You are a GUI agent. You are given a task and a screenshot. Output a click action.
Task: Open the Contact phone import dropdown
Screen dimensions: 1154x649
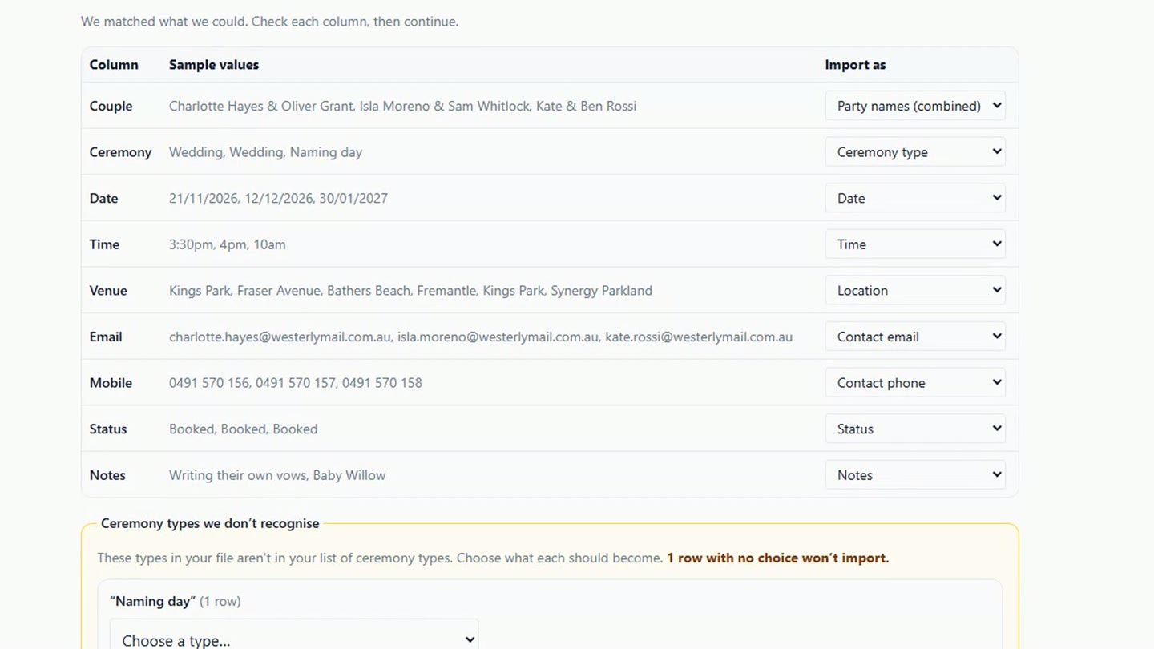tap(915, 383)
